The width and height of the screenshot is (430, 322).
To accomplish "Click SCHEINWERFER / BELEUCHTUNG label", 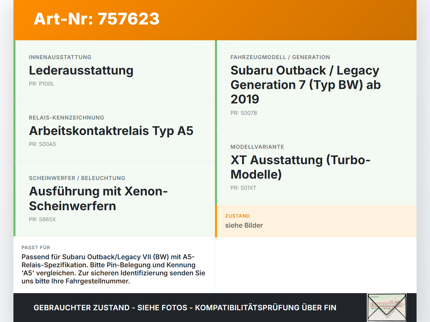I will [x=77, y=178].
